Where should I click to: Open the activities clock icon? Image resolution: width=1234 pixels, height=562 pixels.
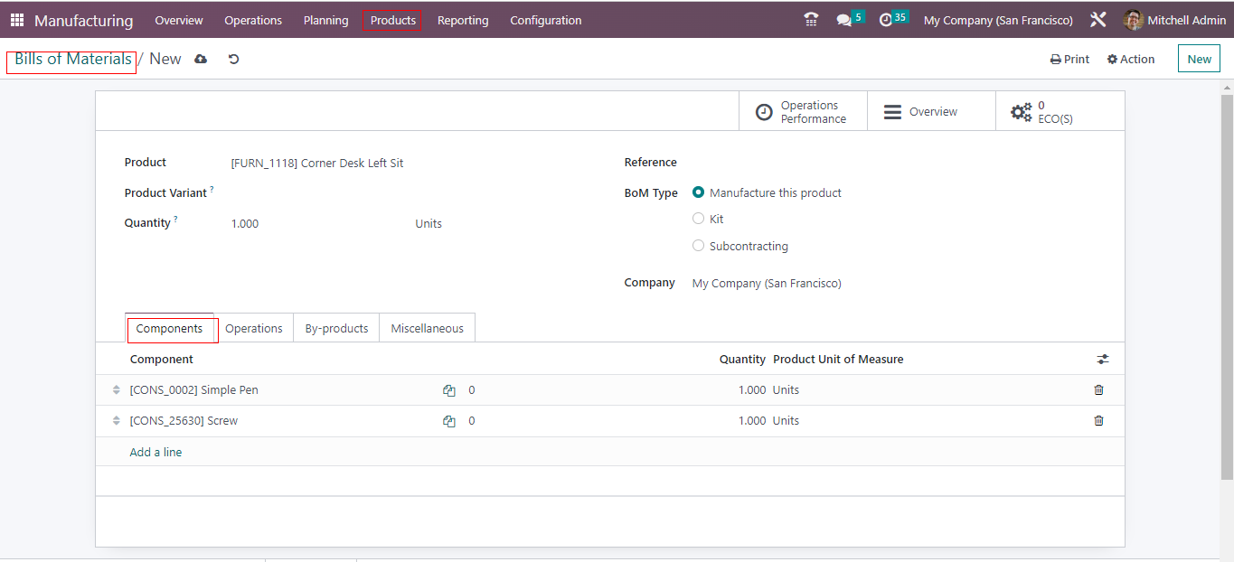coord(886,20)
